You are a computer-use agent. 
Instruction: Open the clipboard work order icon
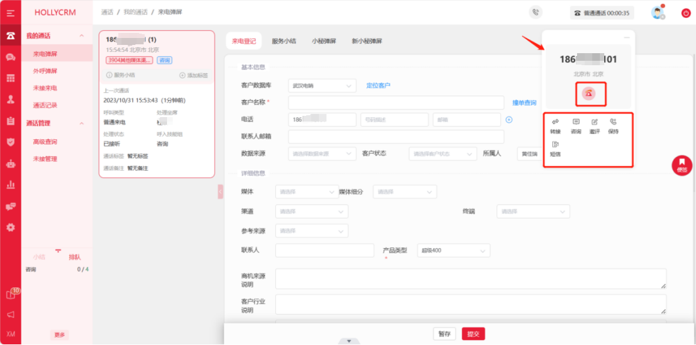pos(11,121)
